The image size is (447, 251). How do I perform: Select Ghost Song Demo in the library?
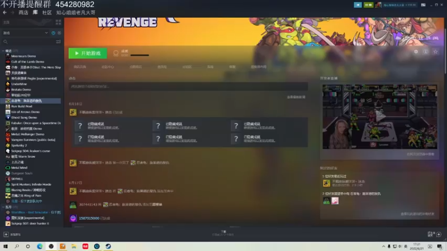[24, 118]
